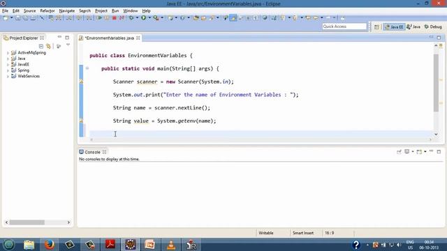Click Open Console icon
Image resolution: width=447 pixels, height=251 pixels.
point(419,152)
